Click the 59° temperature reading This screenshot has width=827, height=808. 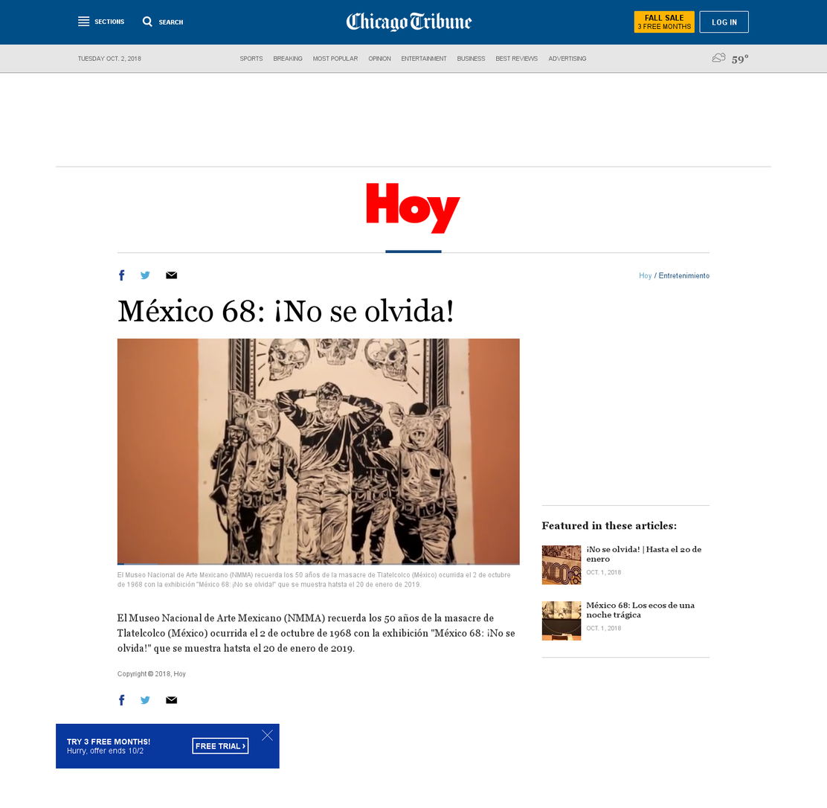pos(739,59)
